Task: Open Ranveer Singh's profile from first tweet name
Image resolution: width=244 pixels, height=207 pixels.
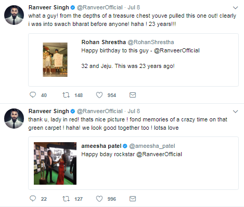Action: click(49, 7)
